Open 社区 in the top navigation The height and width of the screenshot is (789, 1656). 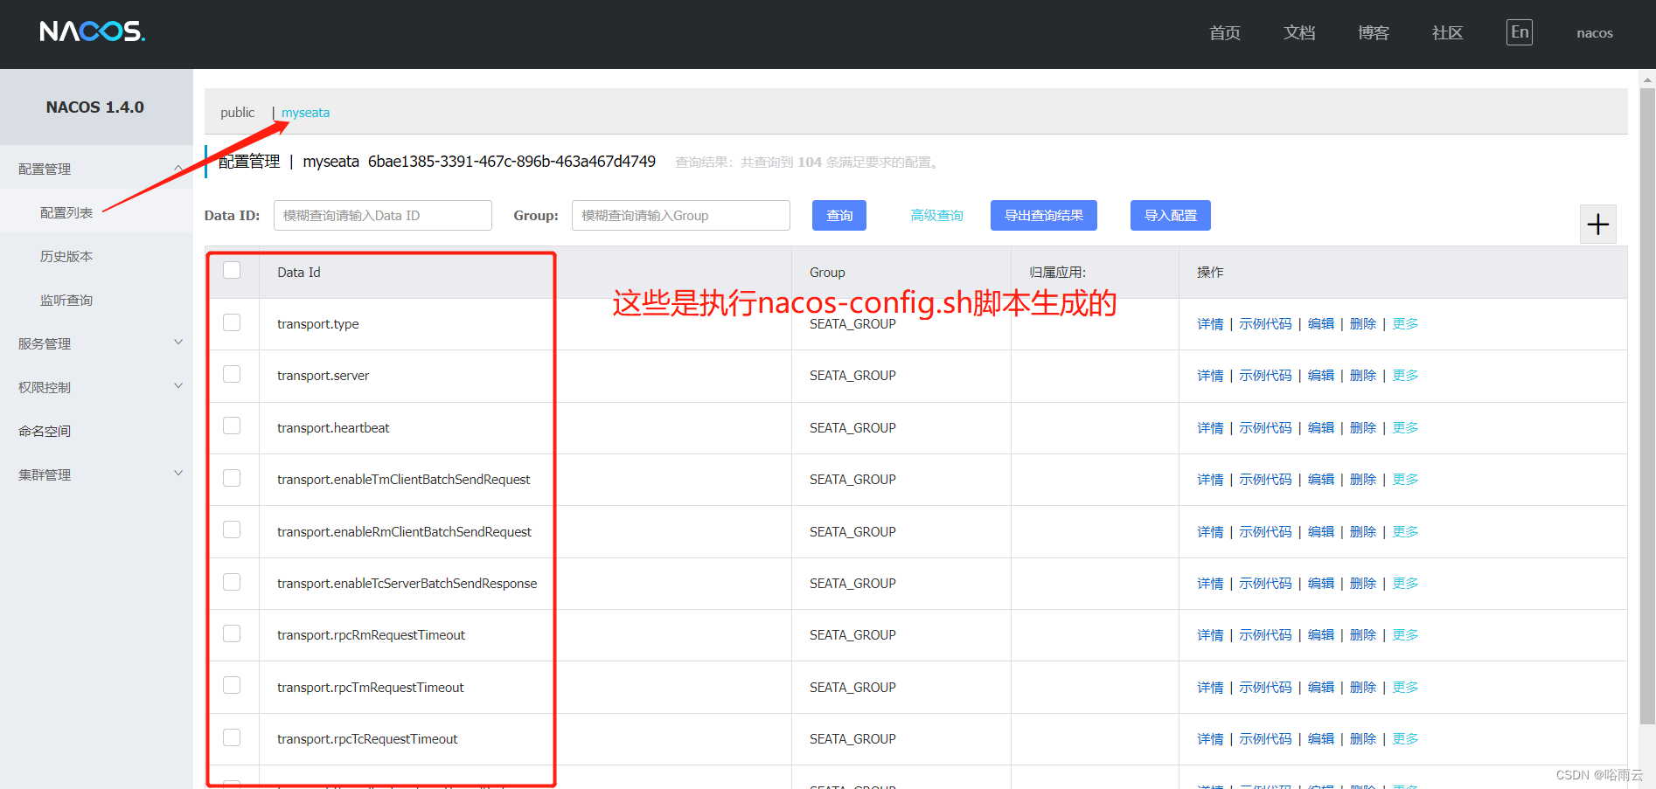click(1447, 33)
